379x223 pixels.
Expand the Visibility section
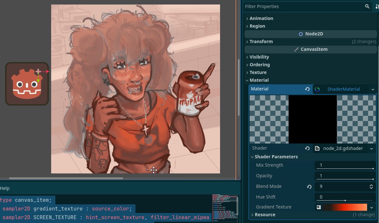[x=247, y=57]
